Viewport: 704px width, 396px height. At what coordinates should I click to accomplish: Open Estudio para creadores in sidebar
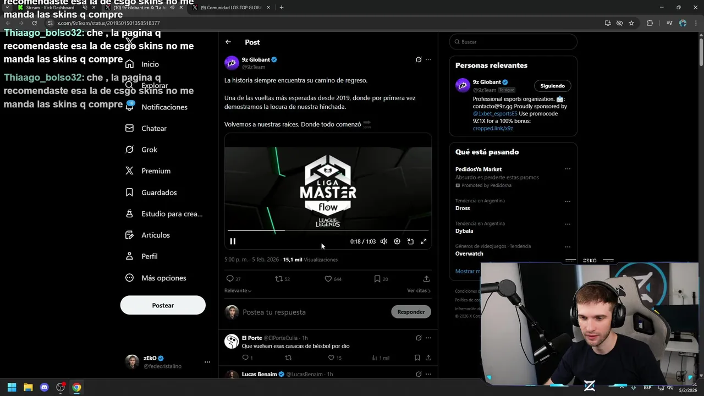[164, 214]
